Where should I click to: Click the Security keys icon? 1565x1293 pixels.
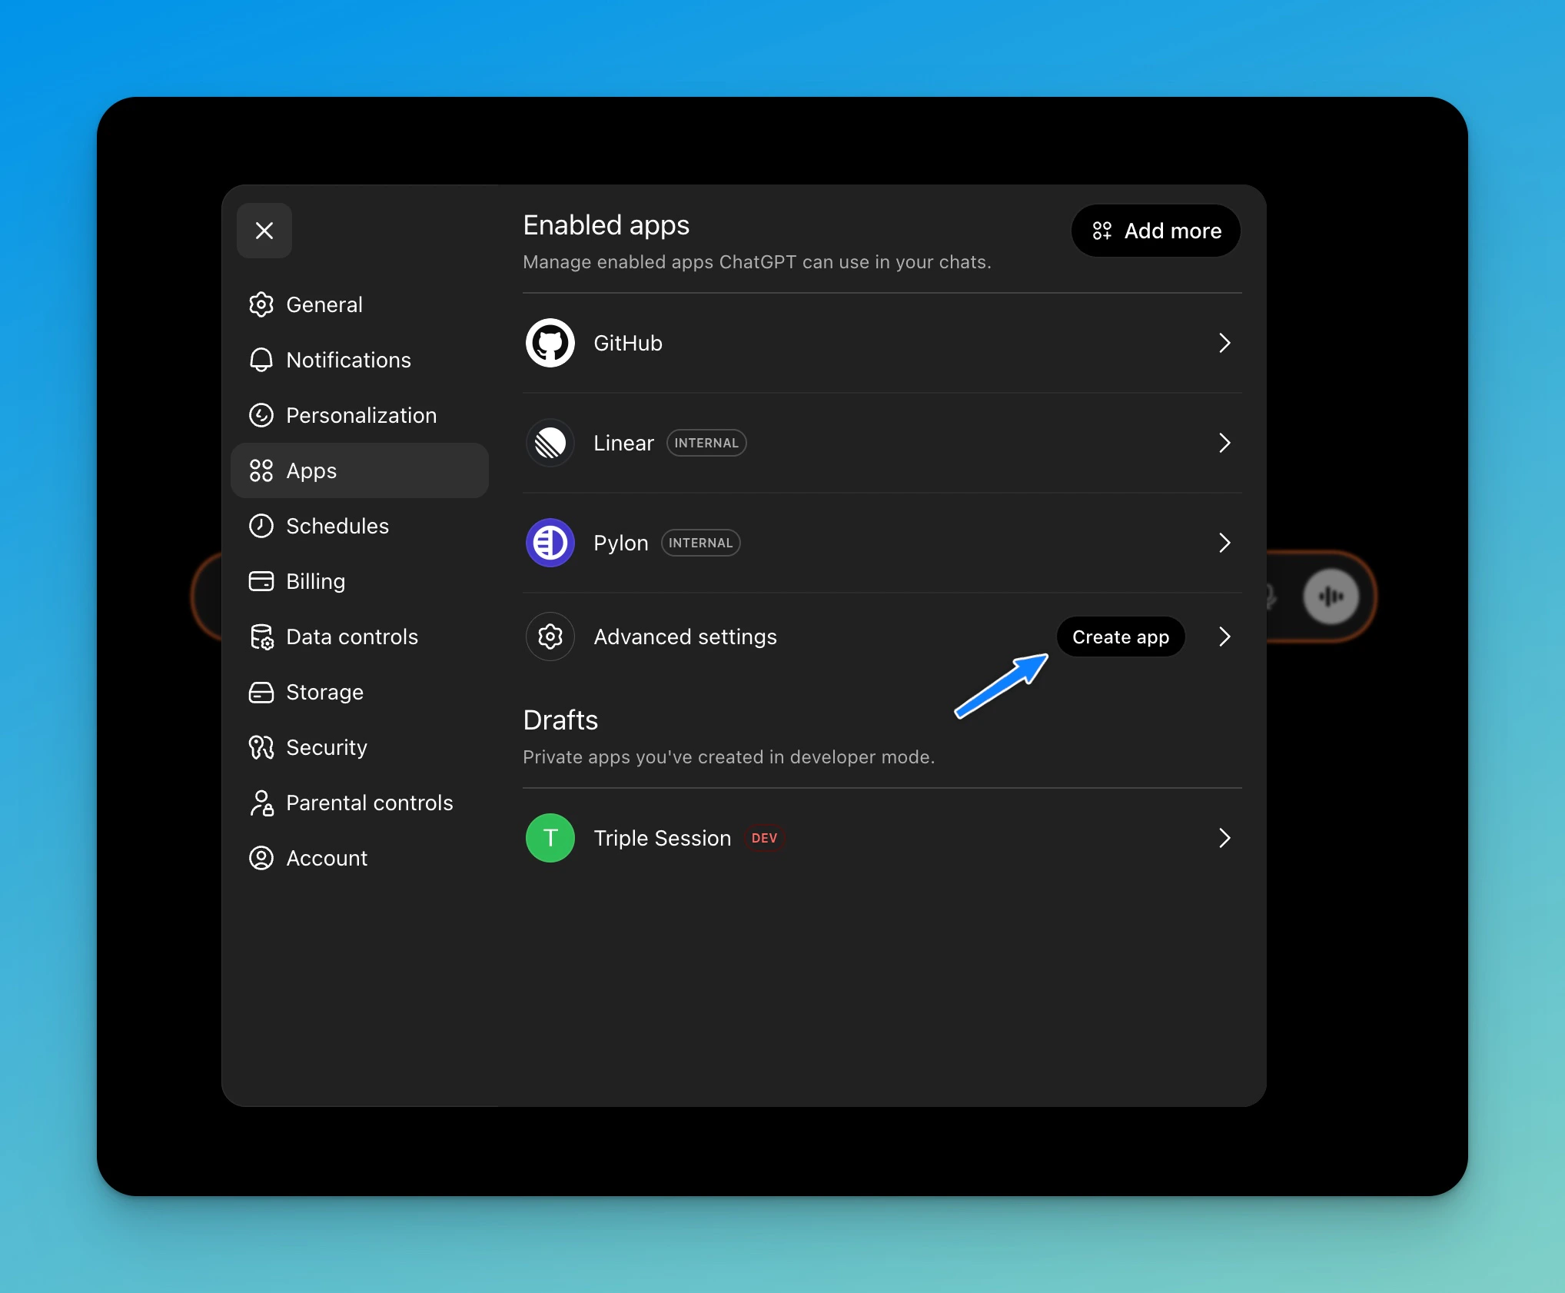tap(261, 747)
